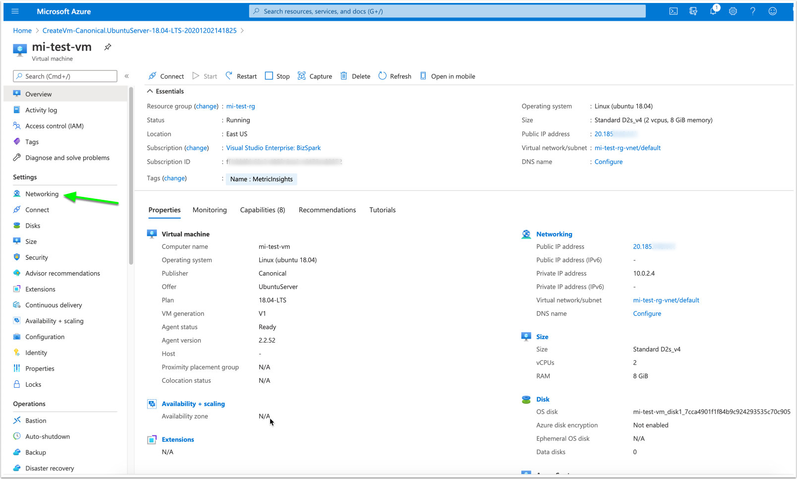Open the hamburger portal menu

point(15,11)
